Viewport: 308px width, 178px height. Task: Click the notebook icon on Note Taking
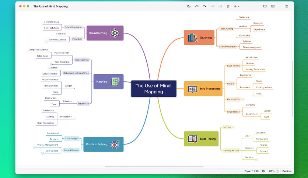pos(192,139)
